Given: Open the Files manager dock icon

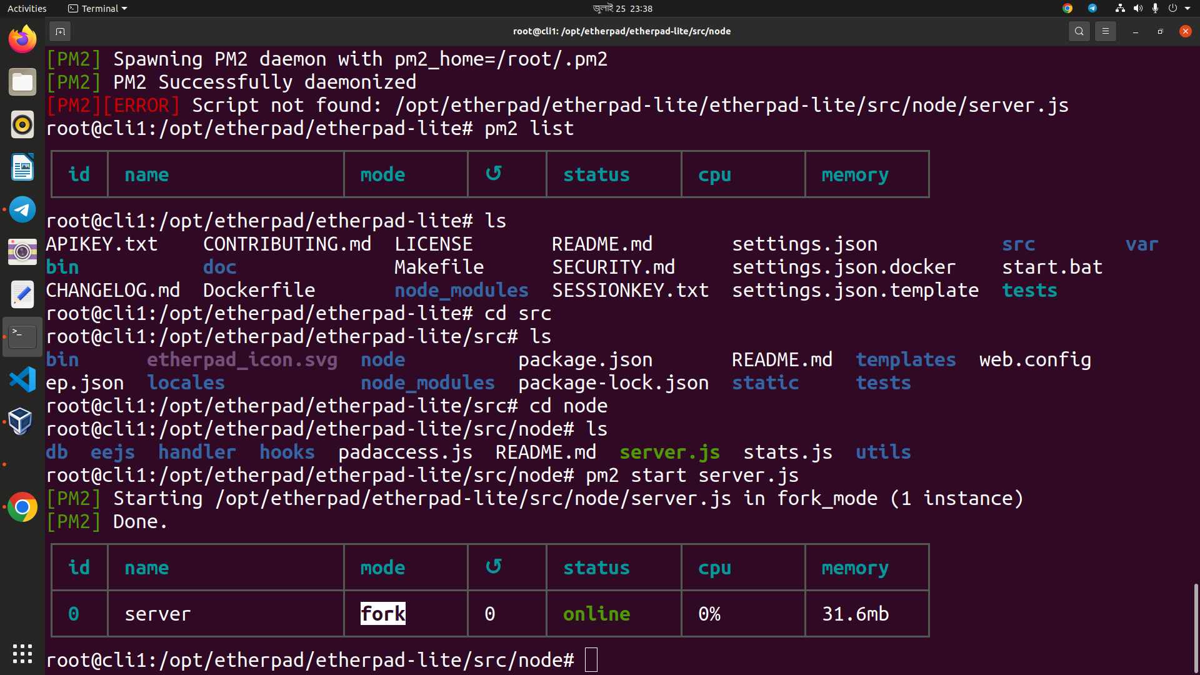Looking at the screenshot, I should 22,82.
